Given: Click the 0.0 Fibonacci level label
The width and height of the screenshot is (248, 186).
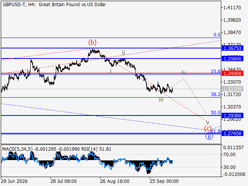Looking at the screenshot, I should (217, 35).
